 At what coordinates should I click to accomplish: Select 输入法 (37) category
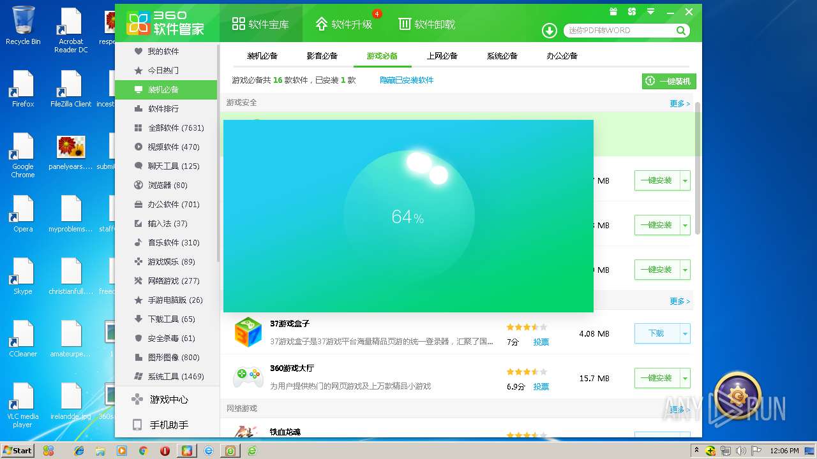166,224
